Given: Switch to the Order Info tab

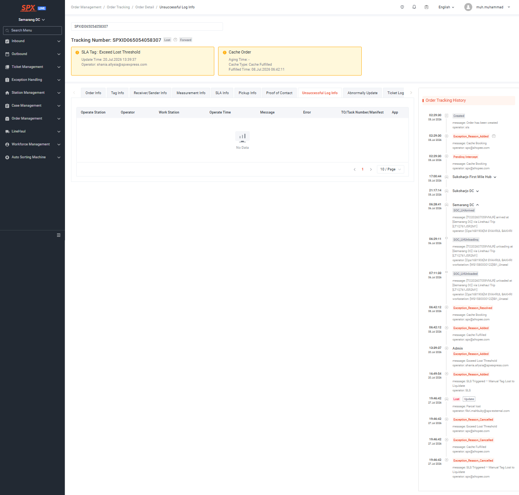Looking at the screenshot, I should click(93, 93).
